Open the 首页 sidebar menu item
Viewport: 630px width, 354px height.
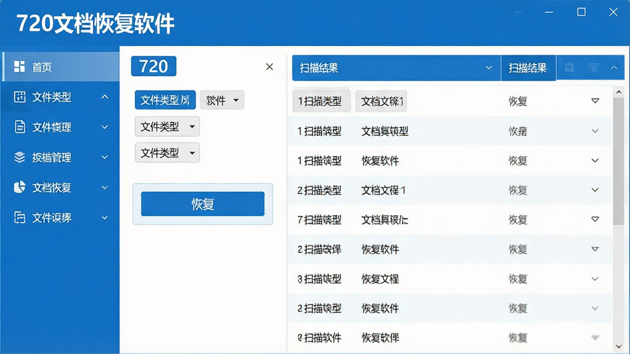tap(60, 66)
